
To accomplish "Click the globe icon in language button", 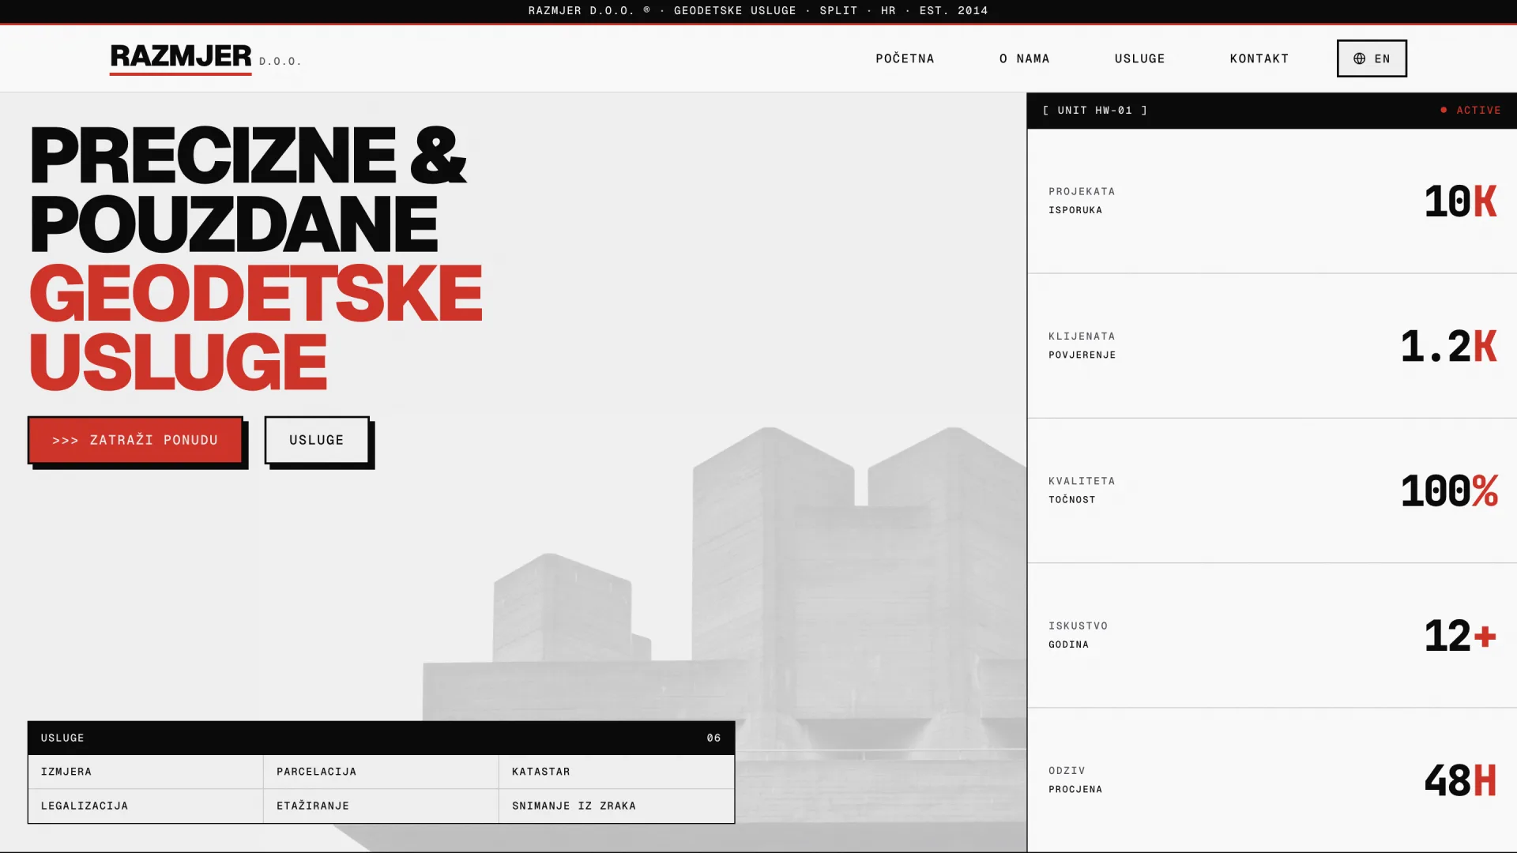I will point(1359,58).
